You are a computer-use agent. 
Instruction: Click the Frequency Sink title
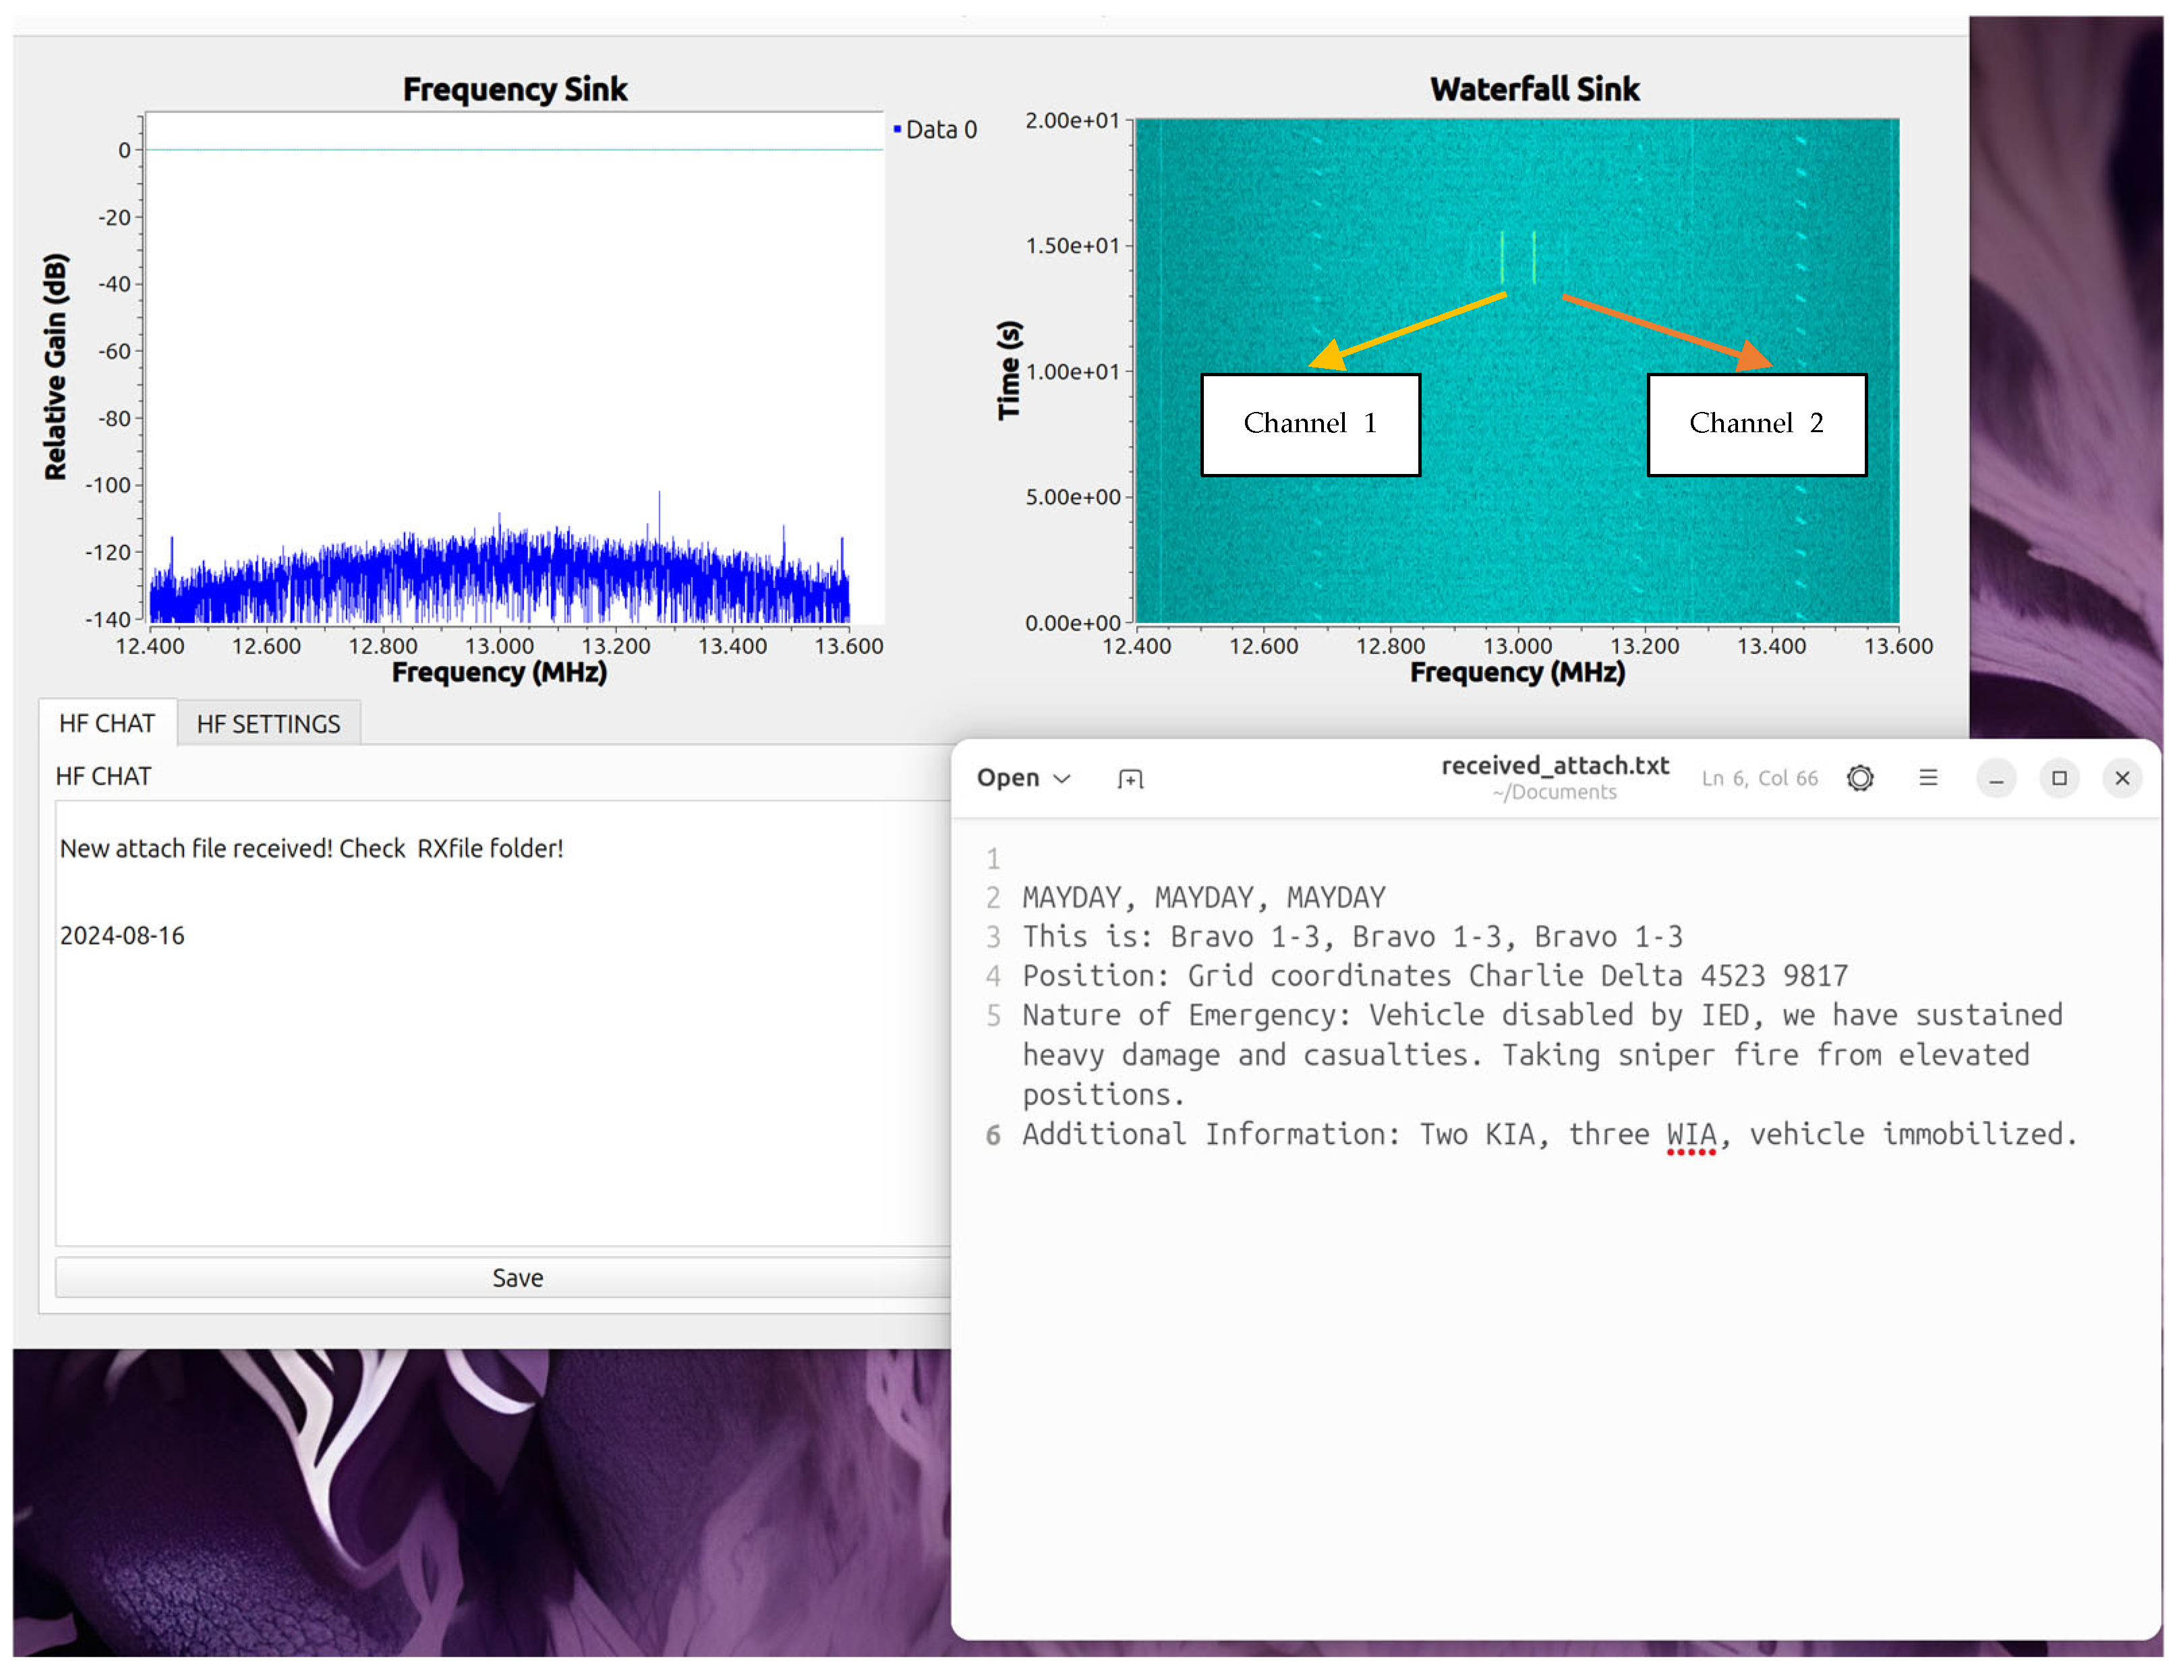(515, 90)
